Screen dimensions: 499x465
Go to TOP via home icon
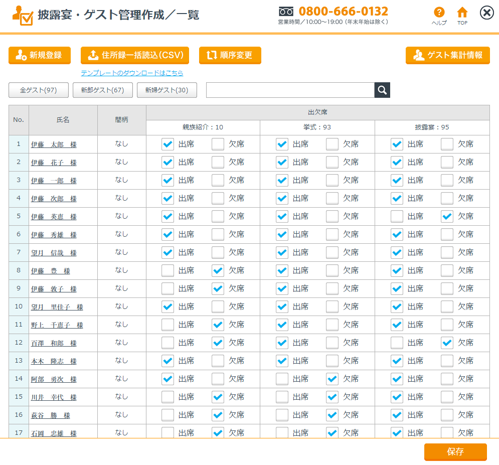[x=462, y=13]
